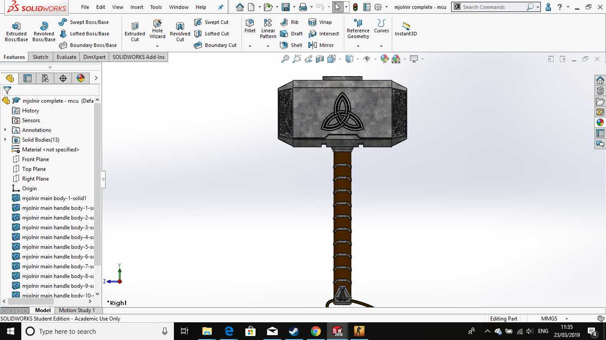The width and height of the screenshot is (606, 340).
Task: Click the Wrap feature
Action: (x=320, y=22)
